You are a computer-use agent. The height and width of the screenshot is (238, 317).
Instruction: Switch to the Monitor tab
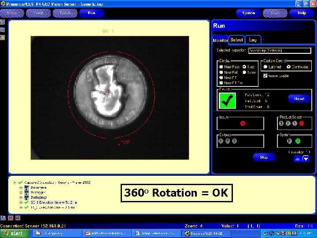(x=220, y=40)
